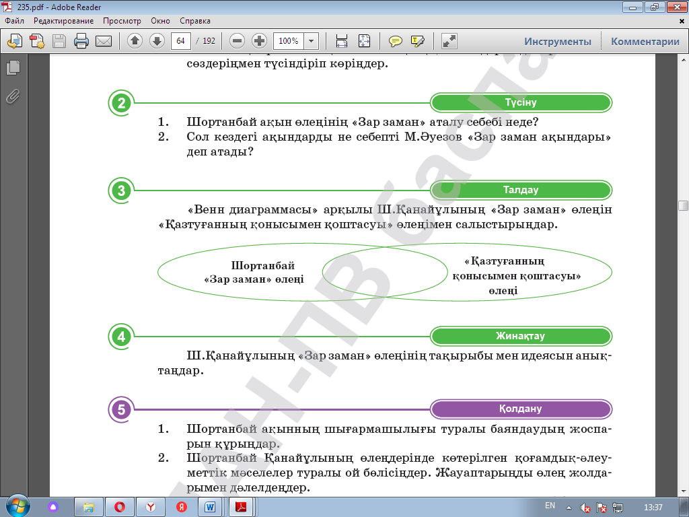Click the Жинақтау section heading

pos(521,336)
